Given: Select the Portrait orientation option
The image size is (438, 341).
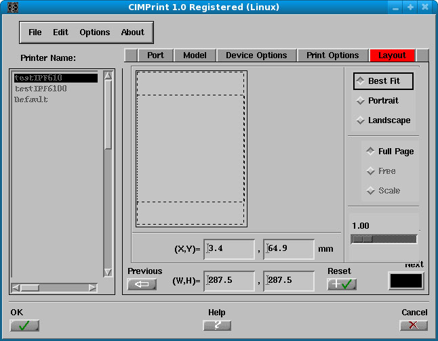Looking at the screenshot, I should point(382,101).
